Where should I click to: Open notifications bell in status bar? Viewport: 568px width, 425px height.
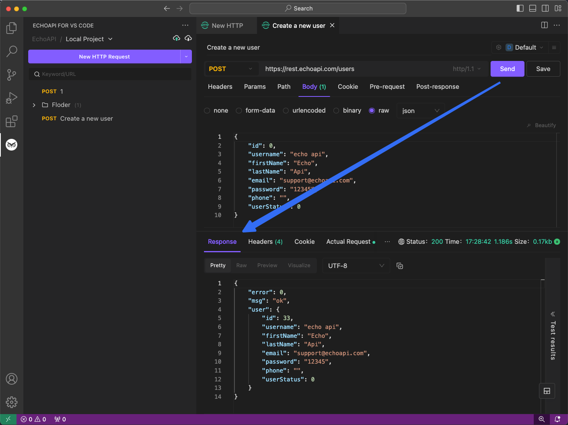pyautogui.click(x=558, y=419)
